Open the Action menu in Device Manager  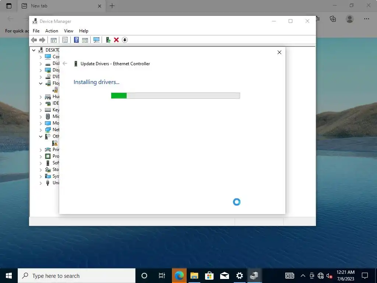(x=52, y=31)
